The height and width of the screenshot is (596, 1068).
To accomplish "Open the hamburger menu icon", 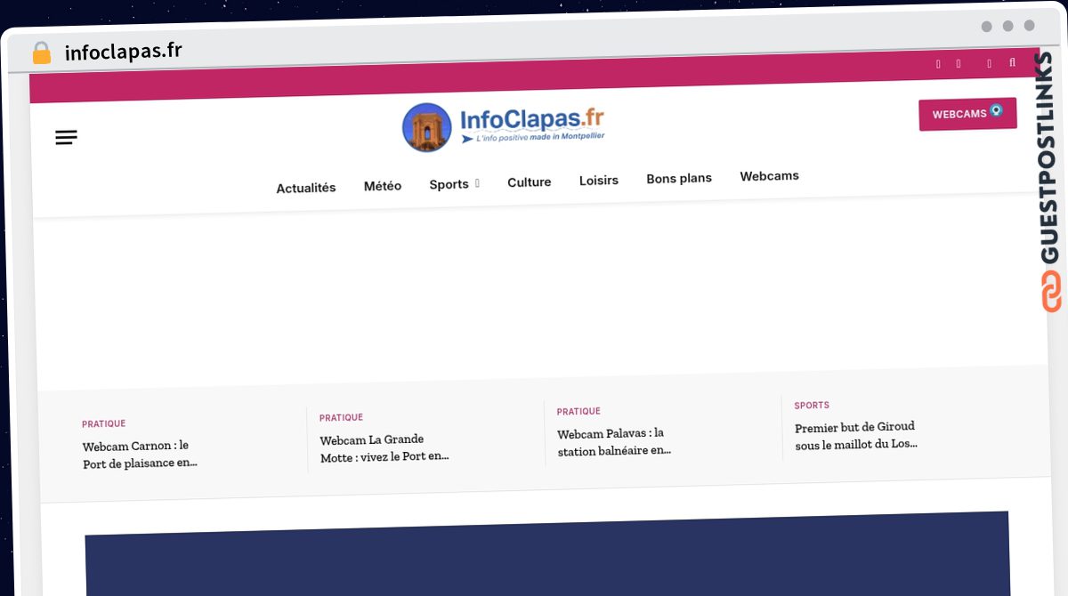I will click(66, 137).
